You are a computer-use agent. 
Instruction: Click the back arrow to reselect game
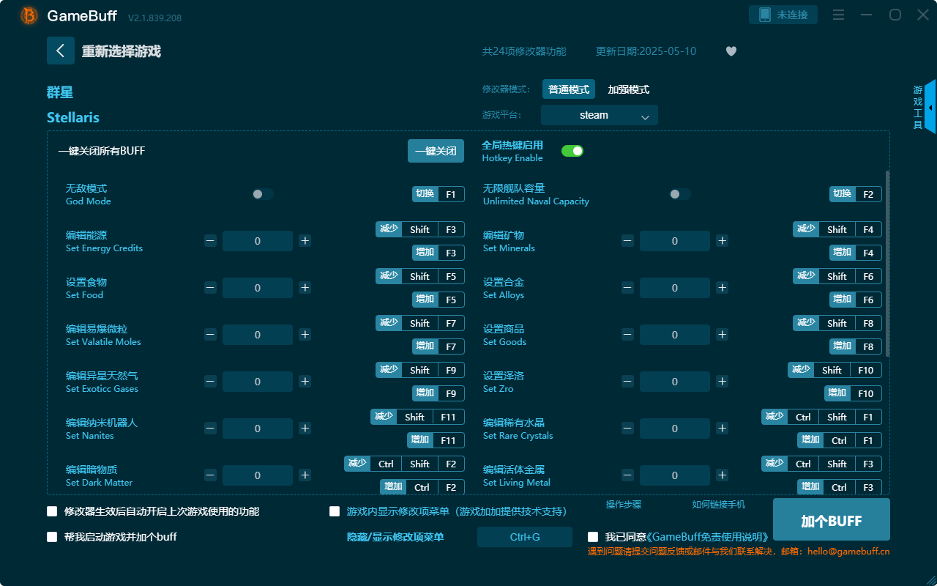[x=61, y=50]
